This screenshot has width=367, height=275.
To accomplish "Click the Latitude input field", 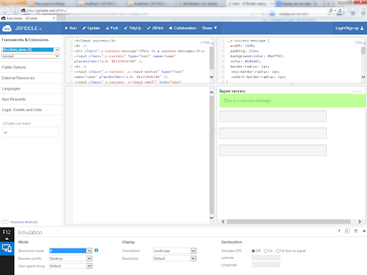I will tap(266, 258).
